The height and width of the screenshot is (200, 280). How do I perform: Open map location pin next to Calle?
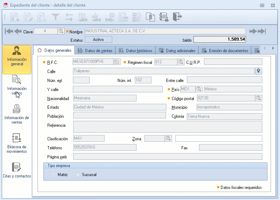258,71
